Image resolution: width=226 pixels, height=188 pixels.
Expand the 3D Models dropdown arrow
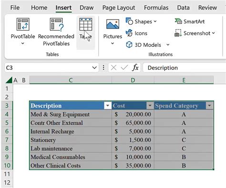pos(168,45)
